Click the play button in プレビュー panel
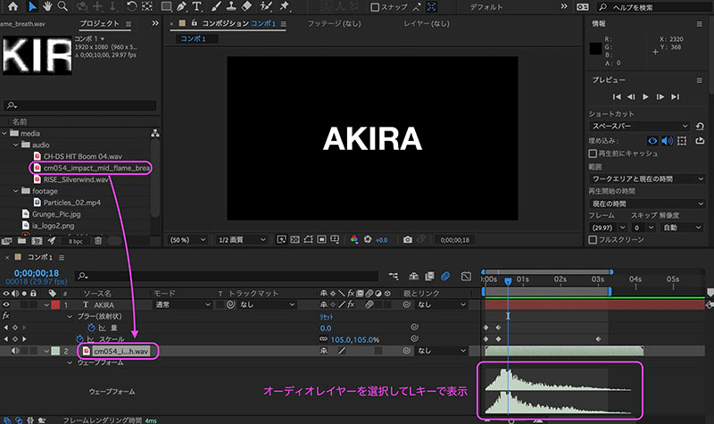The image size is (714, 424). coord(645,96)
